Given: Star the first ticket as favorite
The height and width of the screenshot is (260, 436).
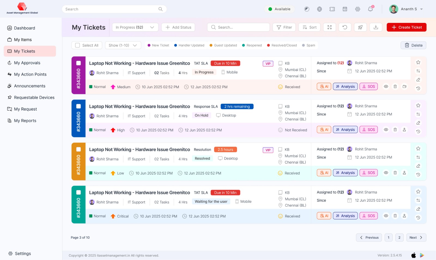Looking at the screenshot, I should (x=418, y=62).
